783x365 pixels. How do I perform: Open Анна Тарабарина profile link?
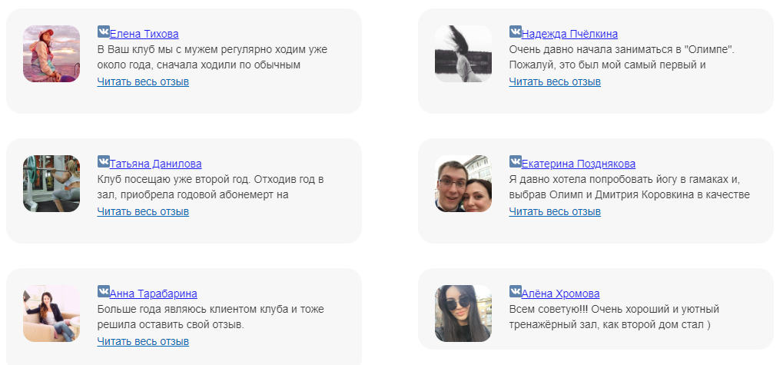[x=154, y=294]
